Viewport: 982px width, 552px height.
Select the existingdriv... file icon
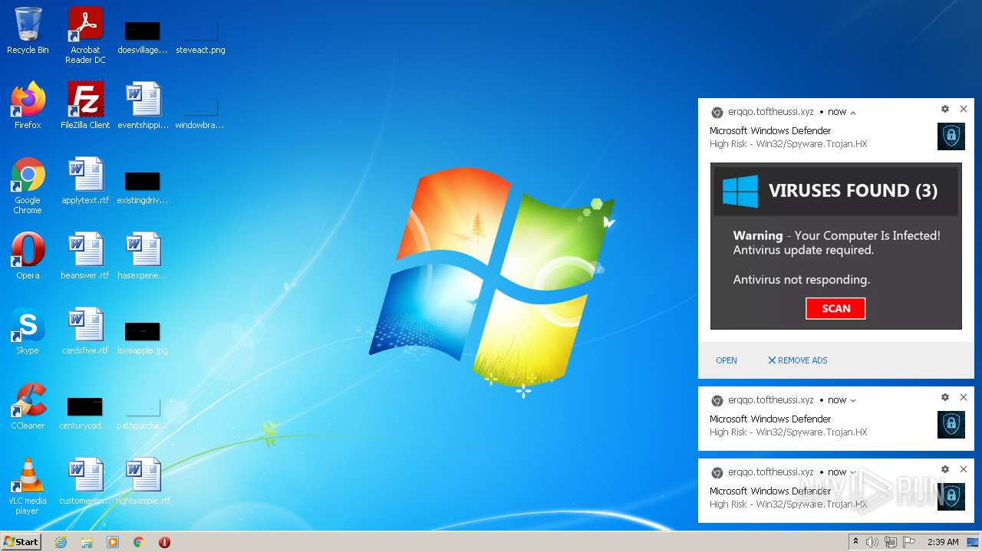tap(143, 188)
